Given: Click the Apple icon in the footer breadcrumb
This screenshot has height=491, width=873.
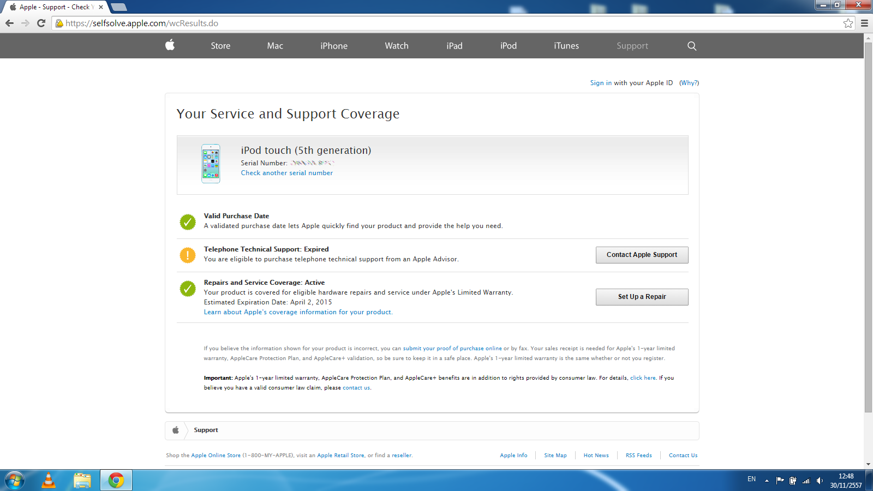Looking at the screenshot, I should pyautogui.click(x=176, y=430).
